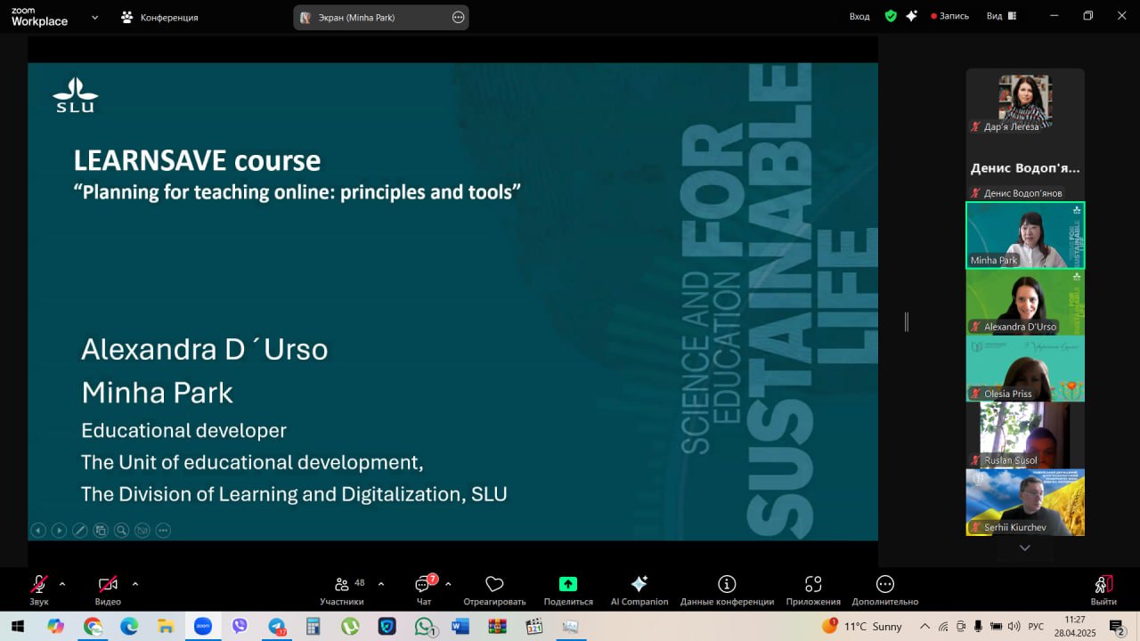This screenshot has width=1140, height=641.
Task: Open Microsoft Edge from the taskbar
Action: (129, 626)
